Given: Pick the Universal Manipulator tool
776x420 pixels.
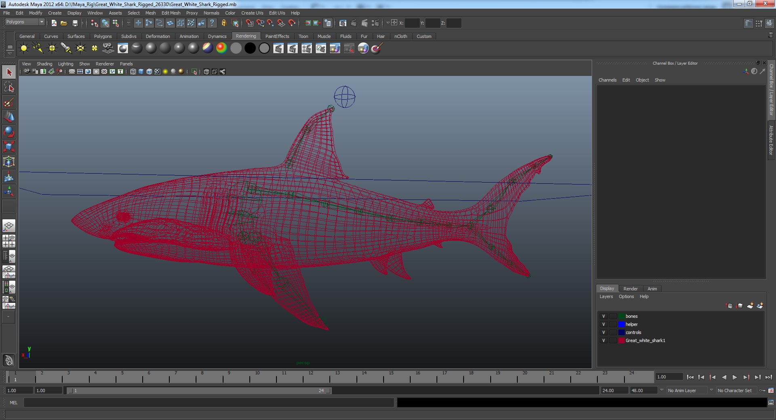Looking at the screenshot, I should 9,162.
